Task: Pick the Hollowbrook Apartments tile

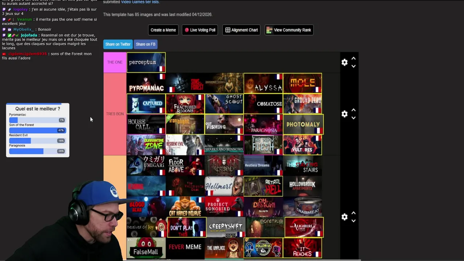Action: [302, 186]
